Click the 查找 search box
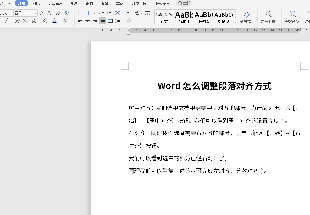 click(x=184, y=3)
